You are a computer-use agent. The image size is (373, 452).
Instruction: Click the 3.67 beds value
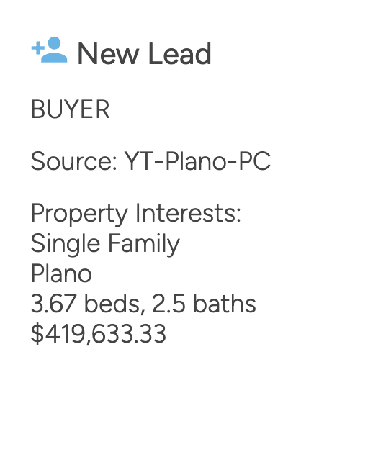coord(86,304)
